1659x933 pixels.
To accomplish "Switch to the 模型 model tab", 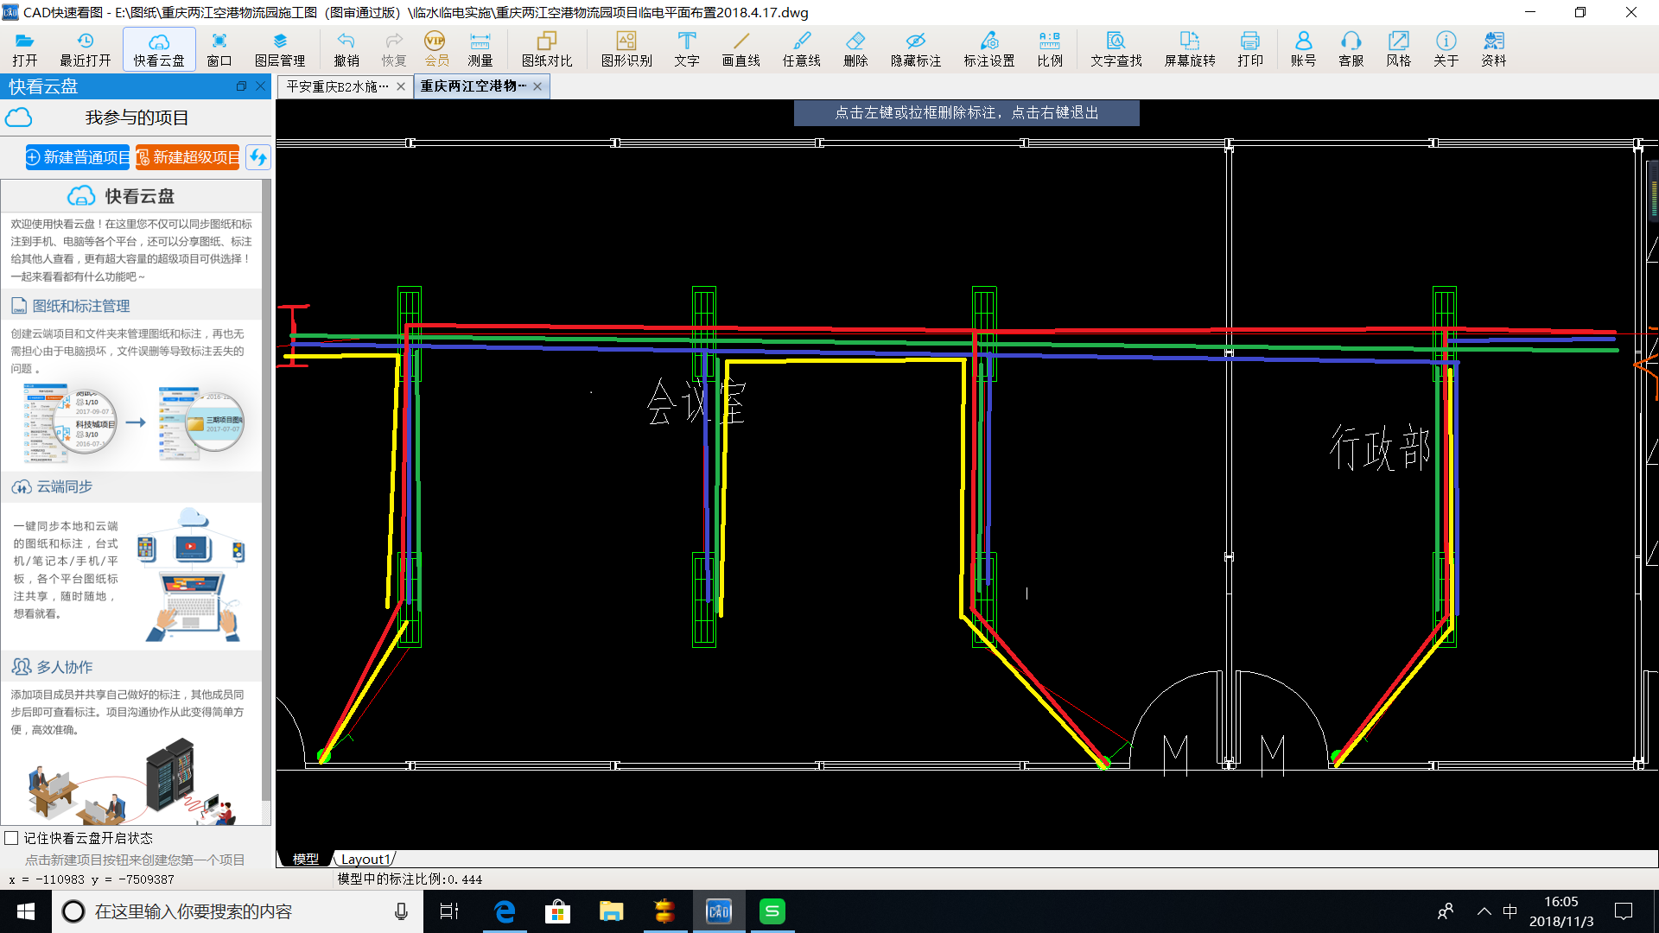I will click(306, 859).
